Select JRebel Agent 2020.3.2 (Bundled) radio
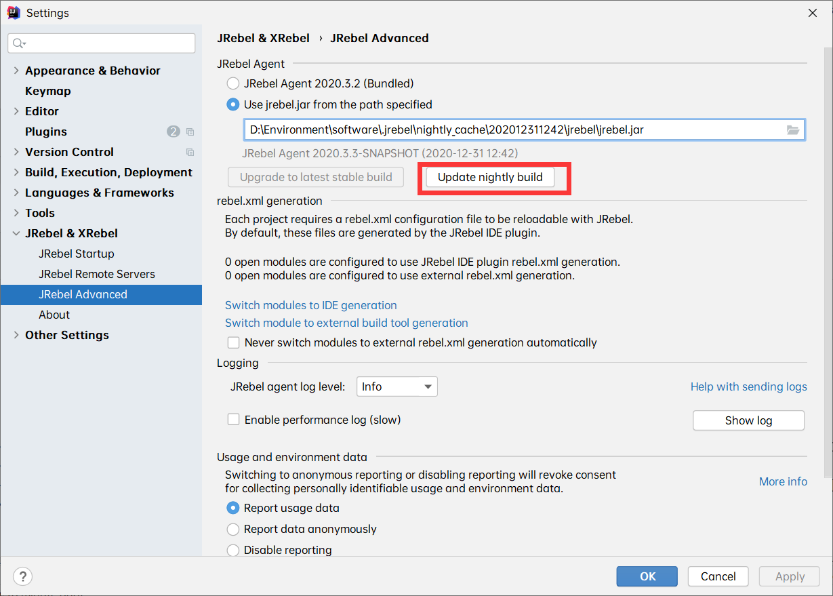The image size is (833, 596). [x=232, y=84]
